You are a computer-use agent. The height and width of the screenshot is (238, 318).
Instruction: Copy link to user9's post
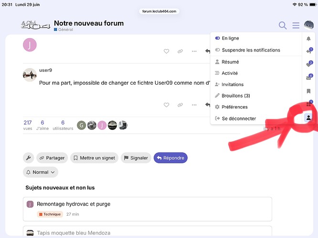tap(180, 105)
